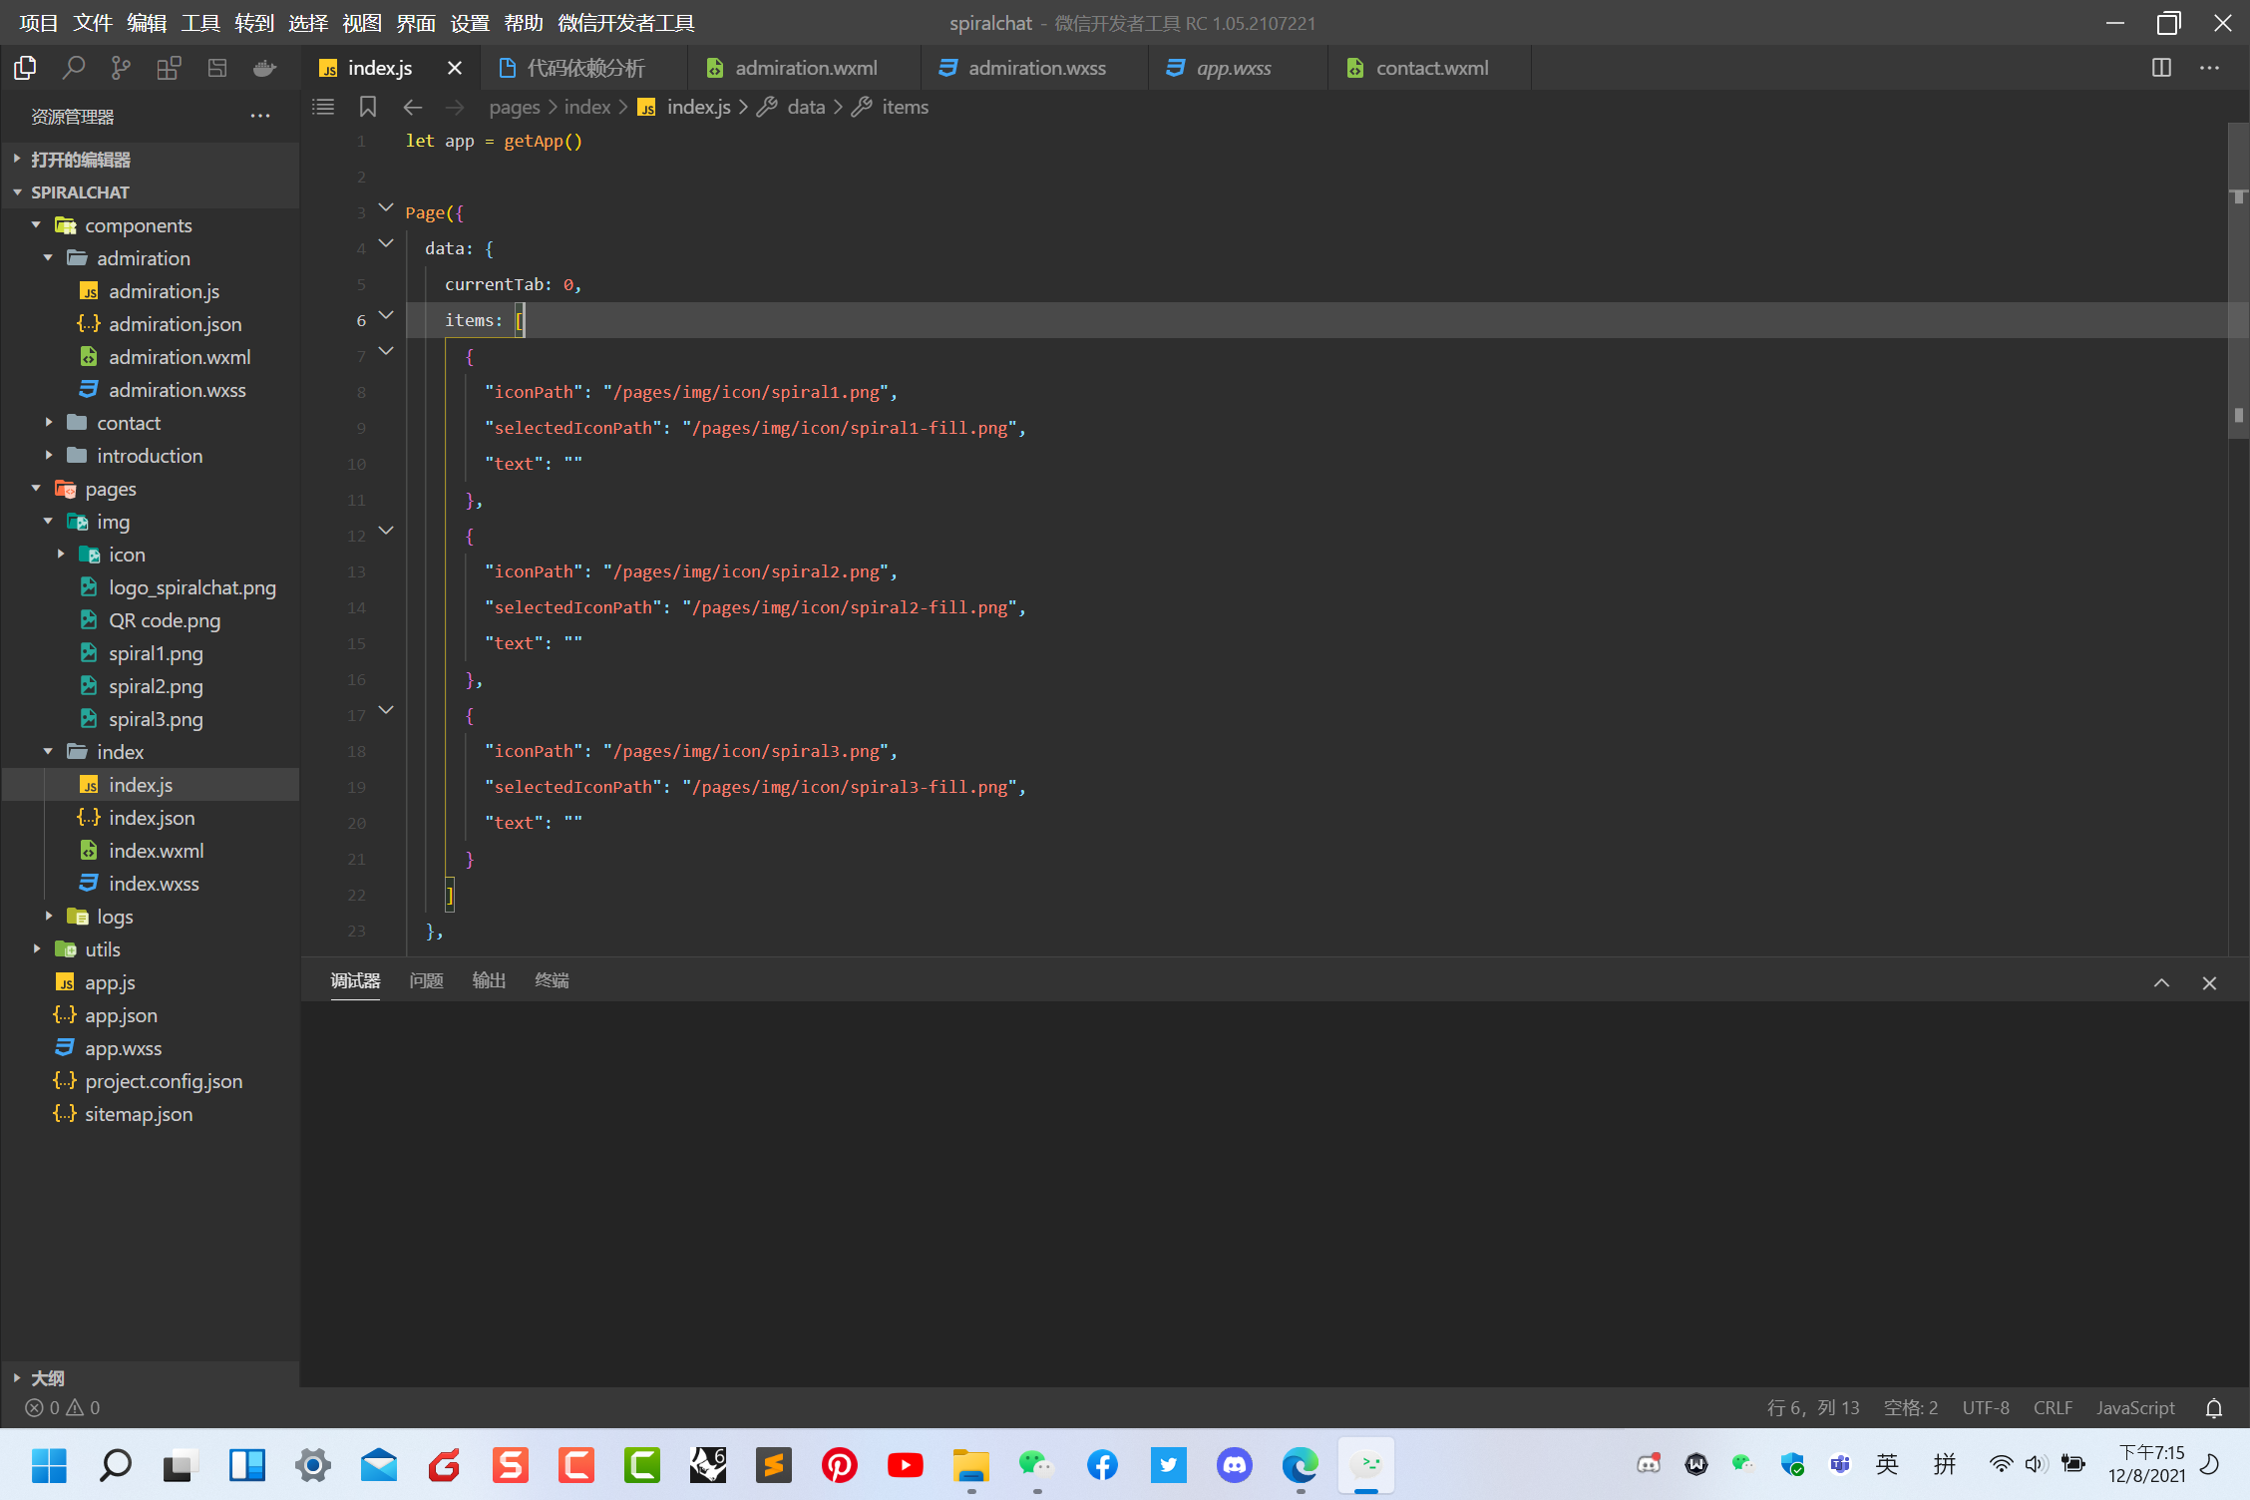Expand the 大纲 outline section
This screenshot has width=2250, height=1500.
pyautogui.click(x=47, y=1378)
